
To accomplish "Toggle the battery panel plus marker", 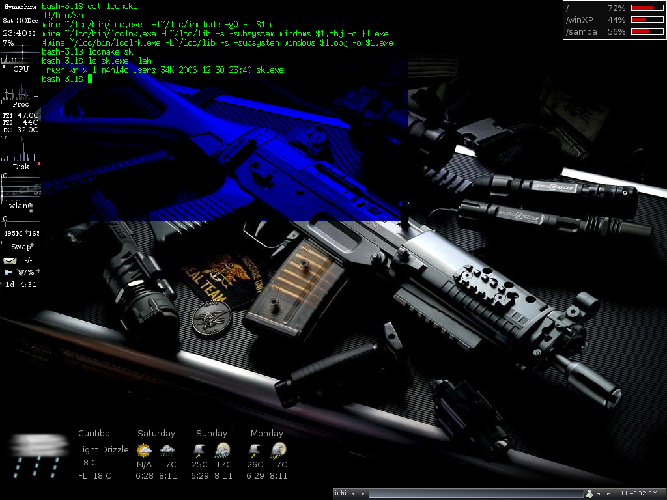I will 38,271.
